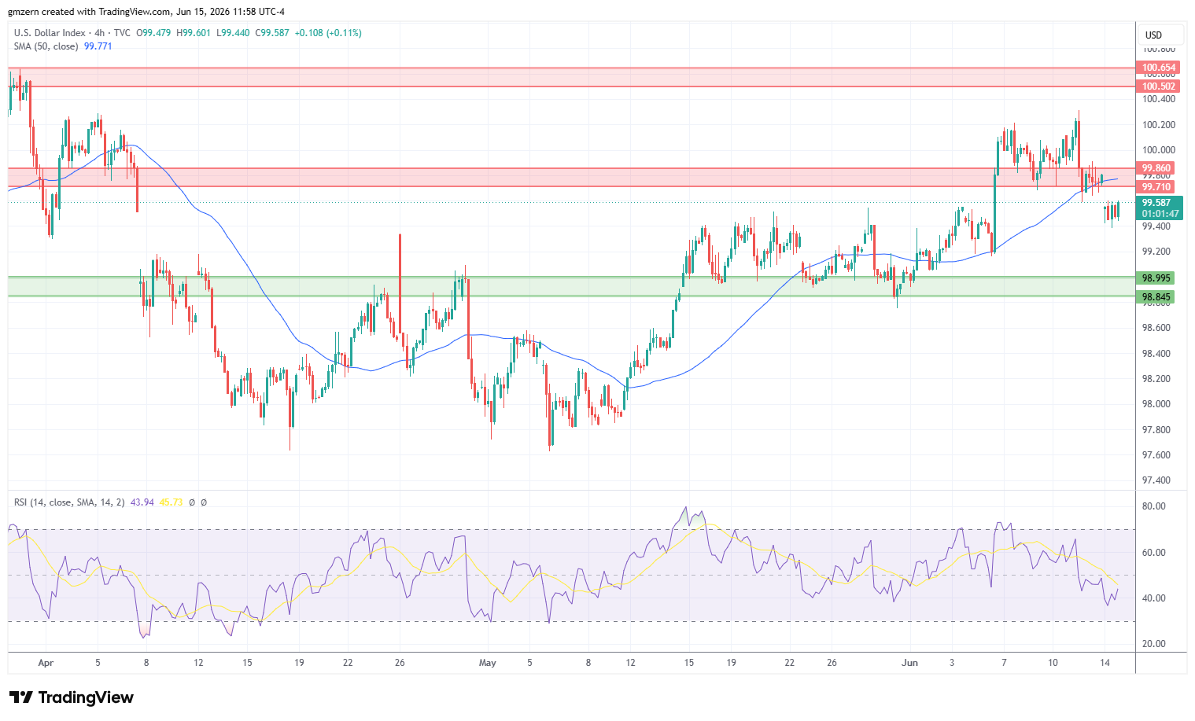Click the low value L99.440

tap(233, 33)
